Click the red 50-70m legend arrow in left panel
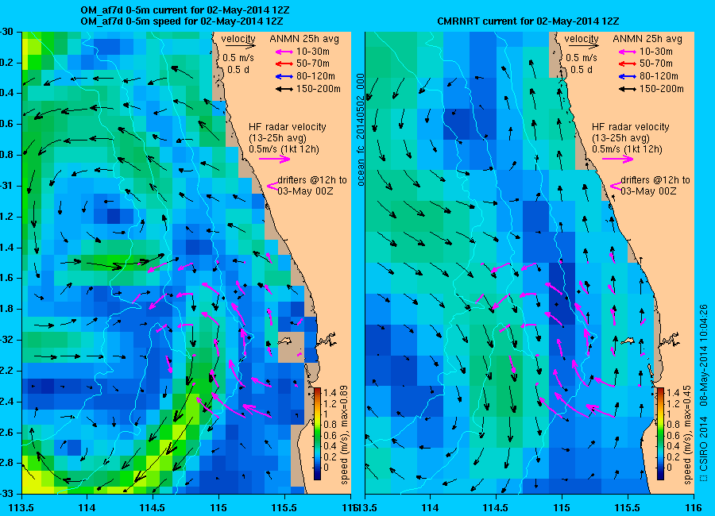 point(284,64)
